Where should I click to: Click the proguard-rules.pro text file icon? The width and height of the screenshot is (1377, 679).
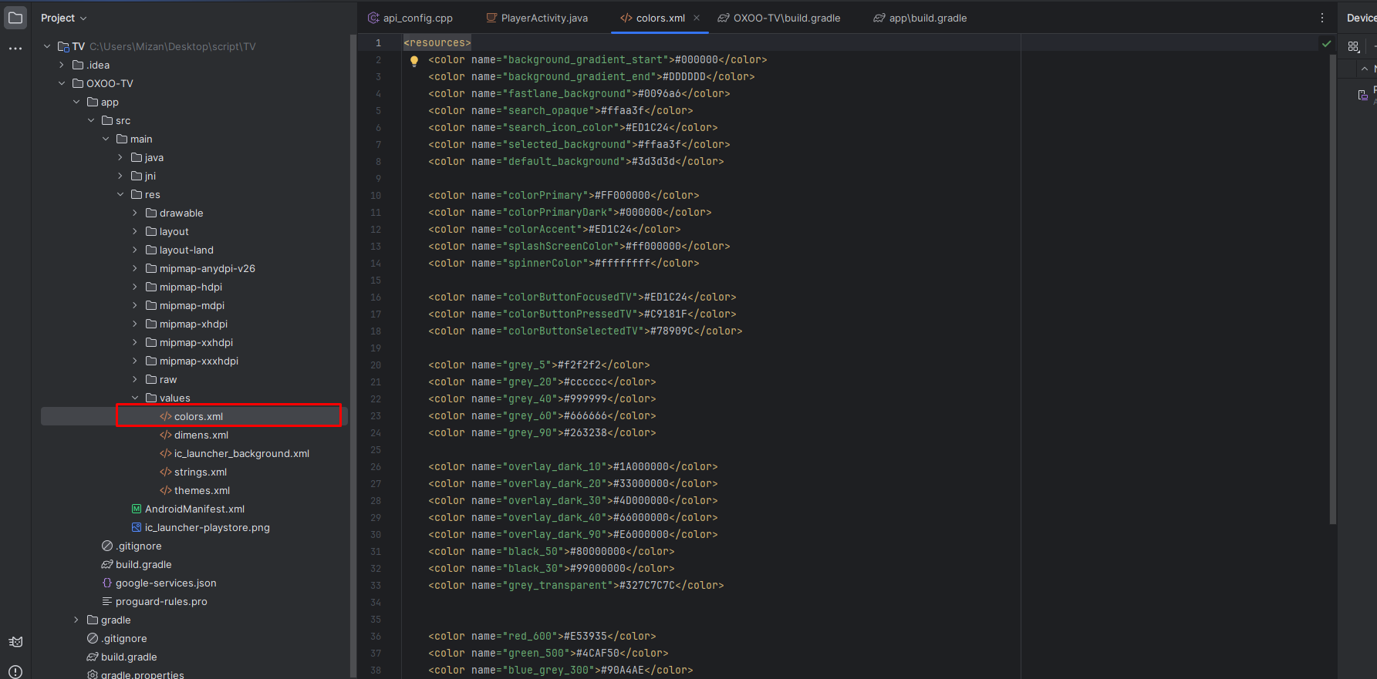[x=107, y=601]
